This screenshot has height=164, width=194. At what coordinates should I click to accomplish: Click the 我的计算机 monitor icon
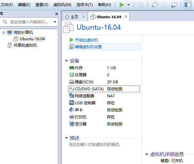coord(10,33)
